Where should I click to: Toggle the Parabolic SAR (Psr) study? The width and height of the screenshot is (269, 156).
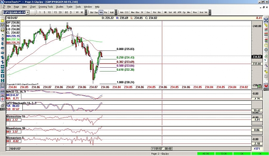point(105,12)
